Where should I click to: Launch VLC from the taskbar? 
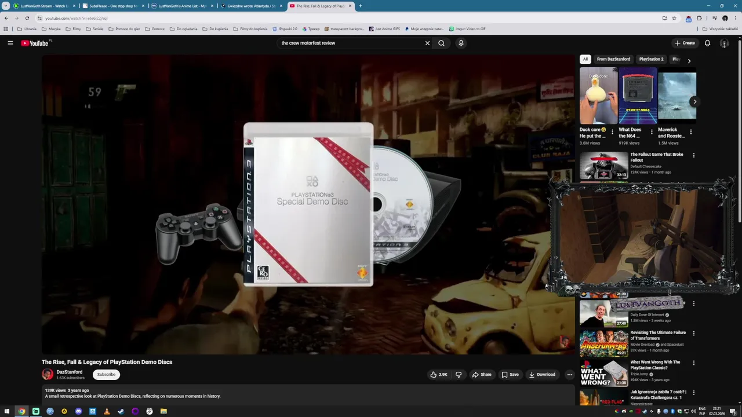(107, 411)
